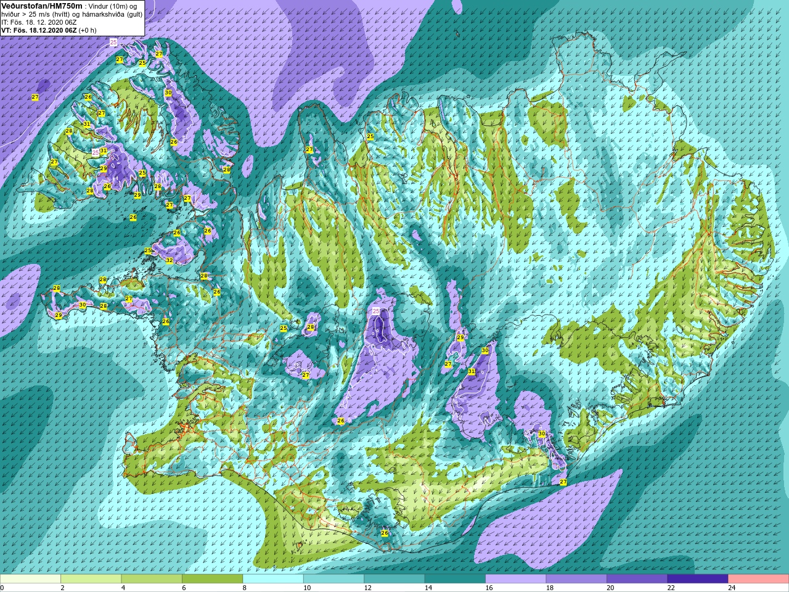Click legend tick label 4
This screenshot has height=592, width=789.
pyautogui.click(x=124, y=588)
